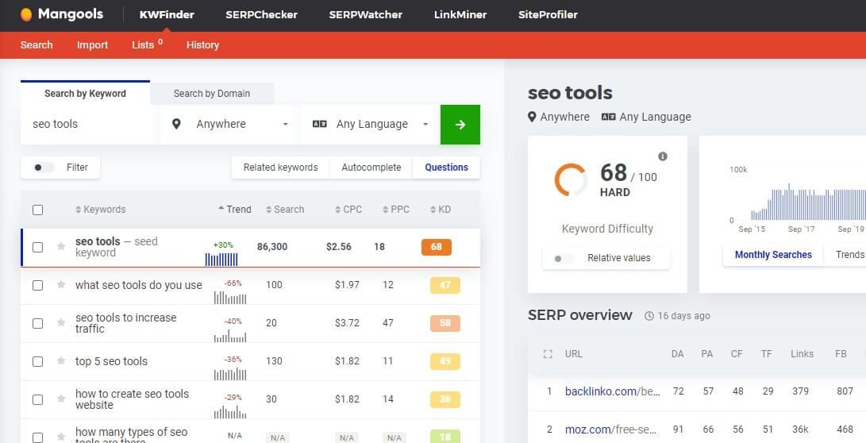This screenshot has width=866, height=443.
Task: Click the monthly searches bar chart
Action: point(808,202)
